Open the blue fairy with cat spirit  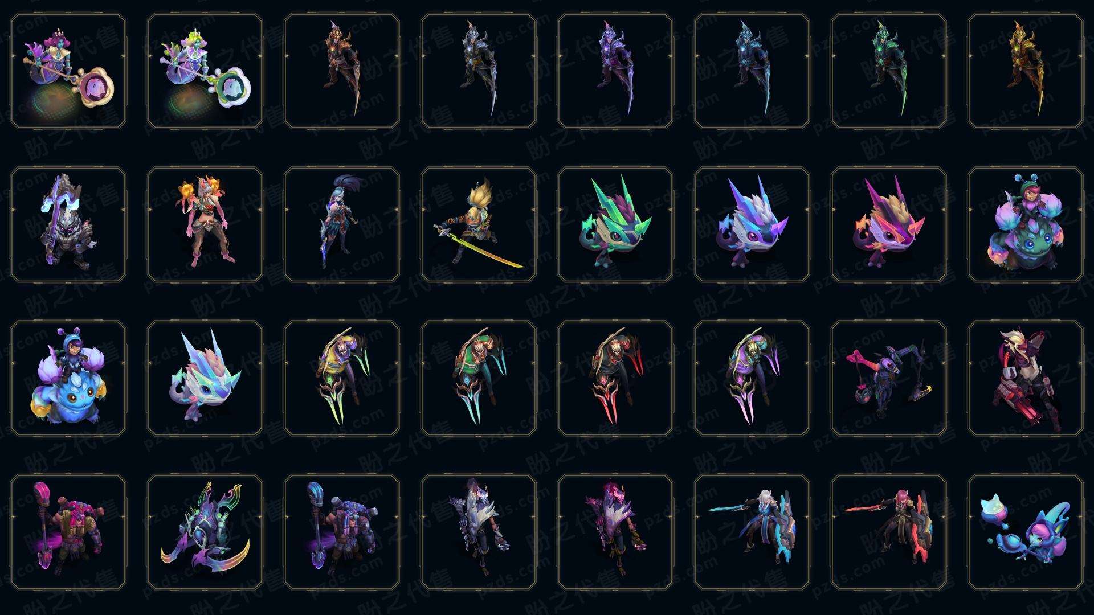(1026, 532)
